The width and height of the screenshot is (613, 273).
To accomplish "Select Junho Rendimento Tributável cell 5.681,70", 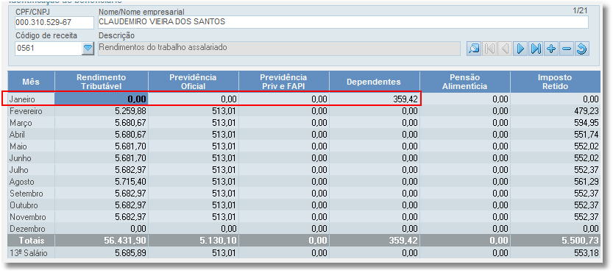I will (x=102, y=158).
